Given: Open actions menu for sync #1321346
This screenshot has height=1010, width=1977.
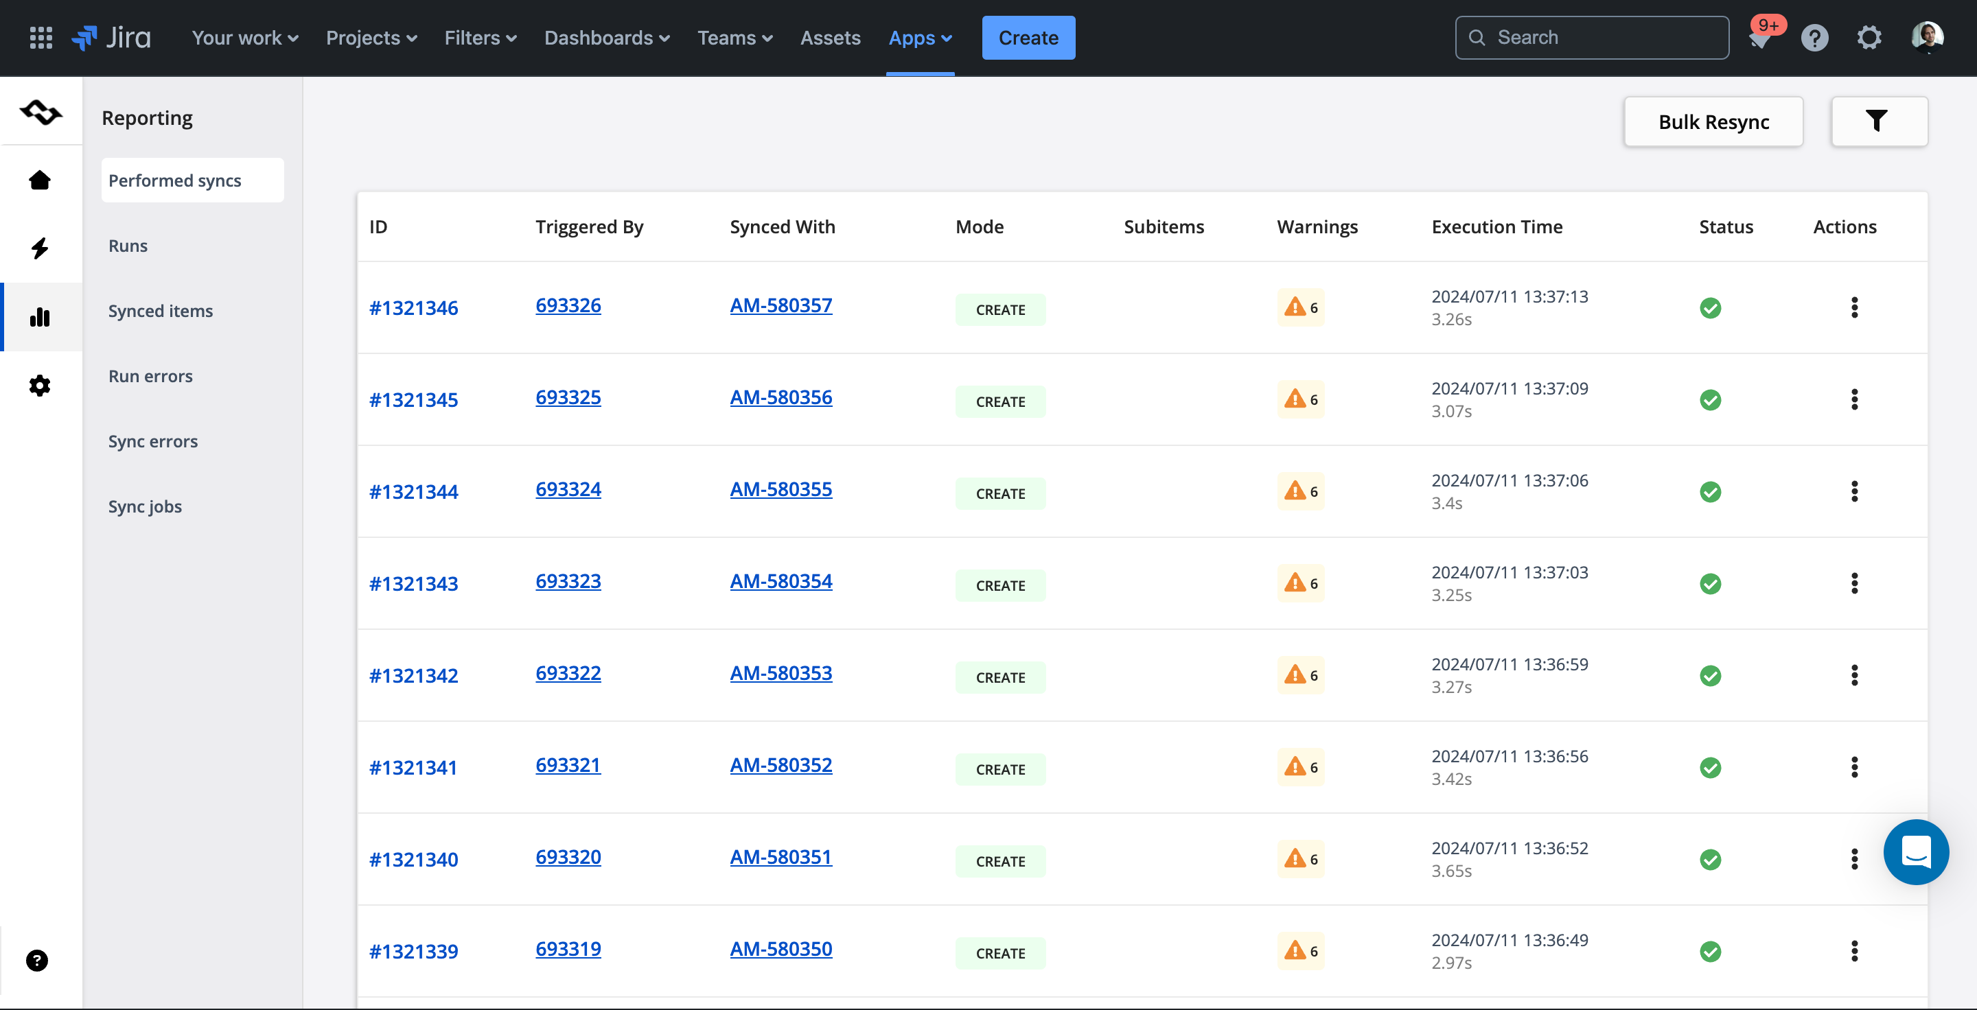Looking at the screenshot, I should click(x=1854, y=307).
